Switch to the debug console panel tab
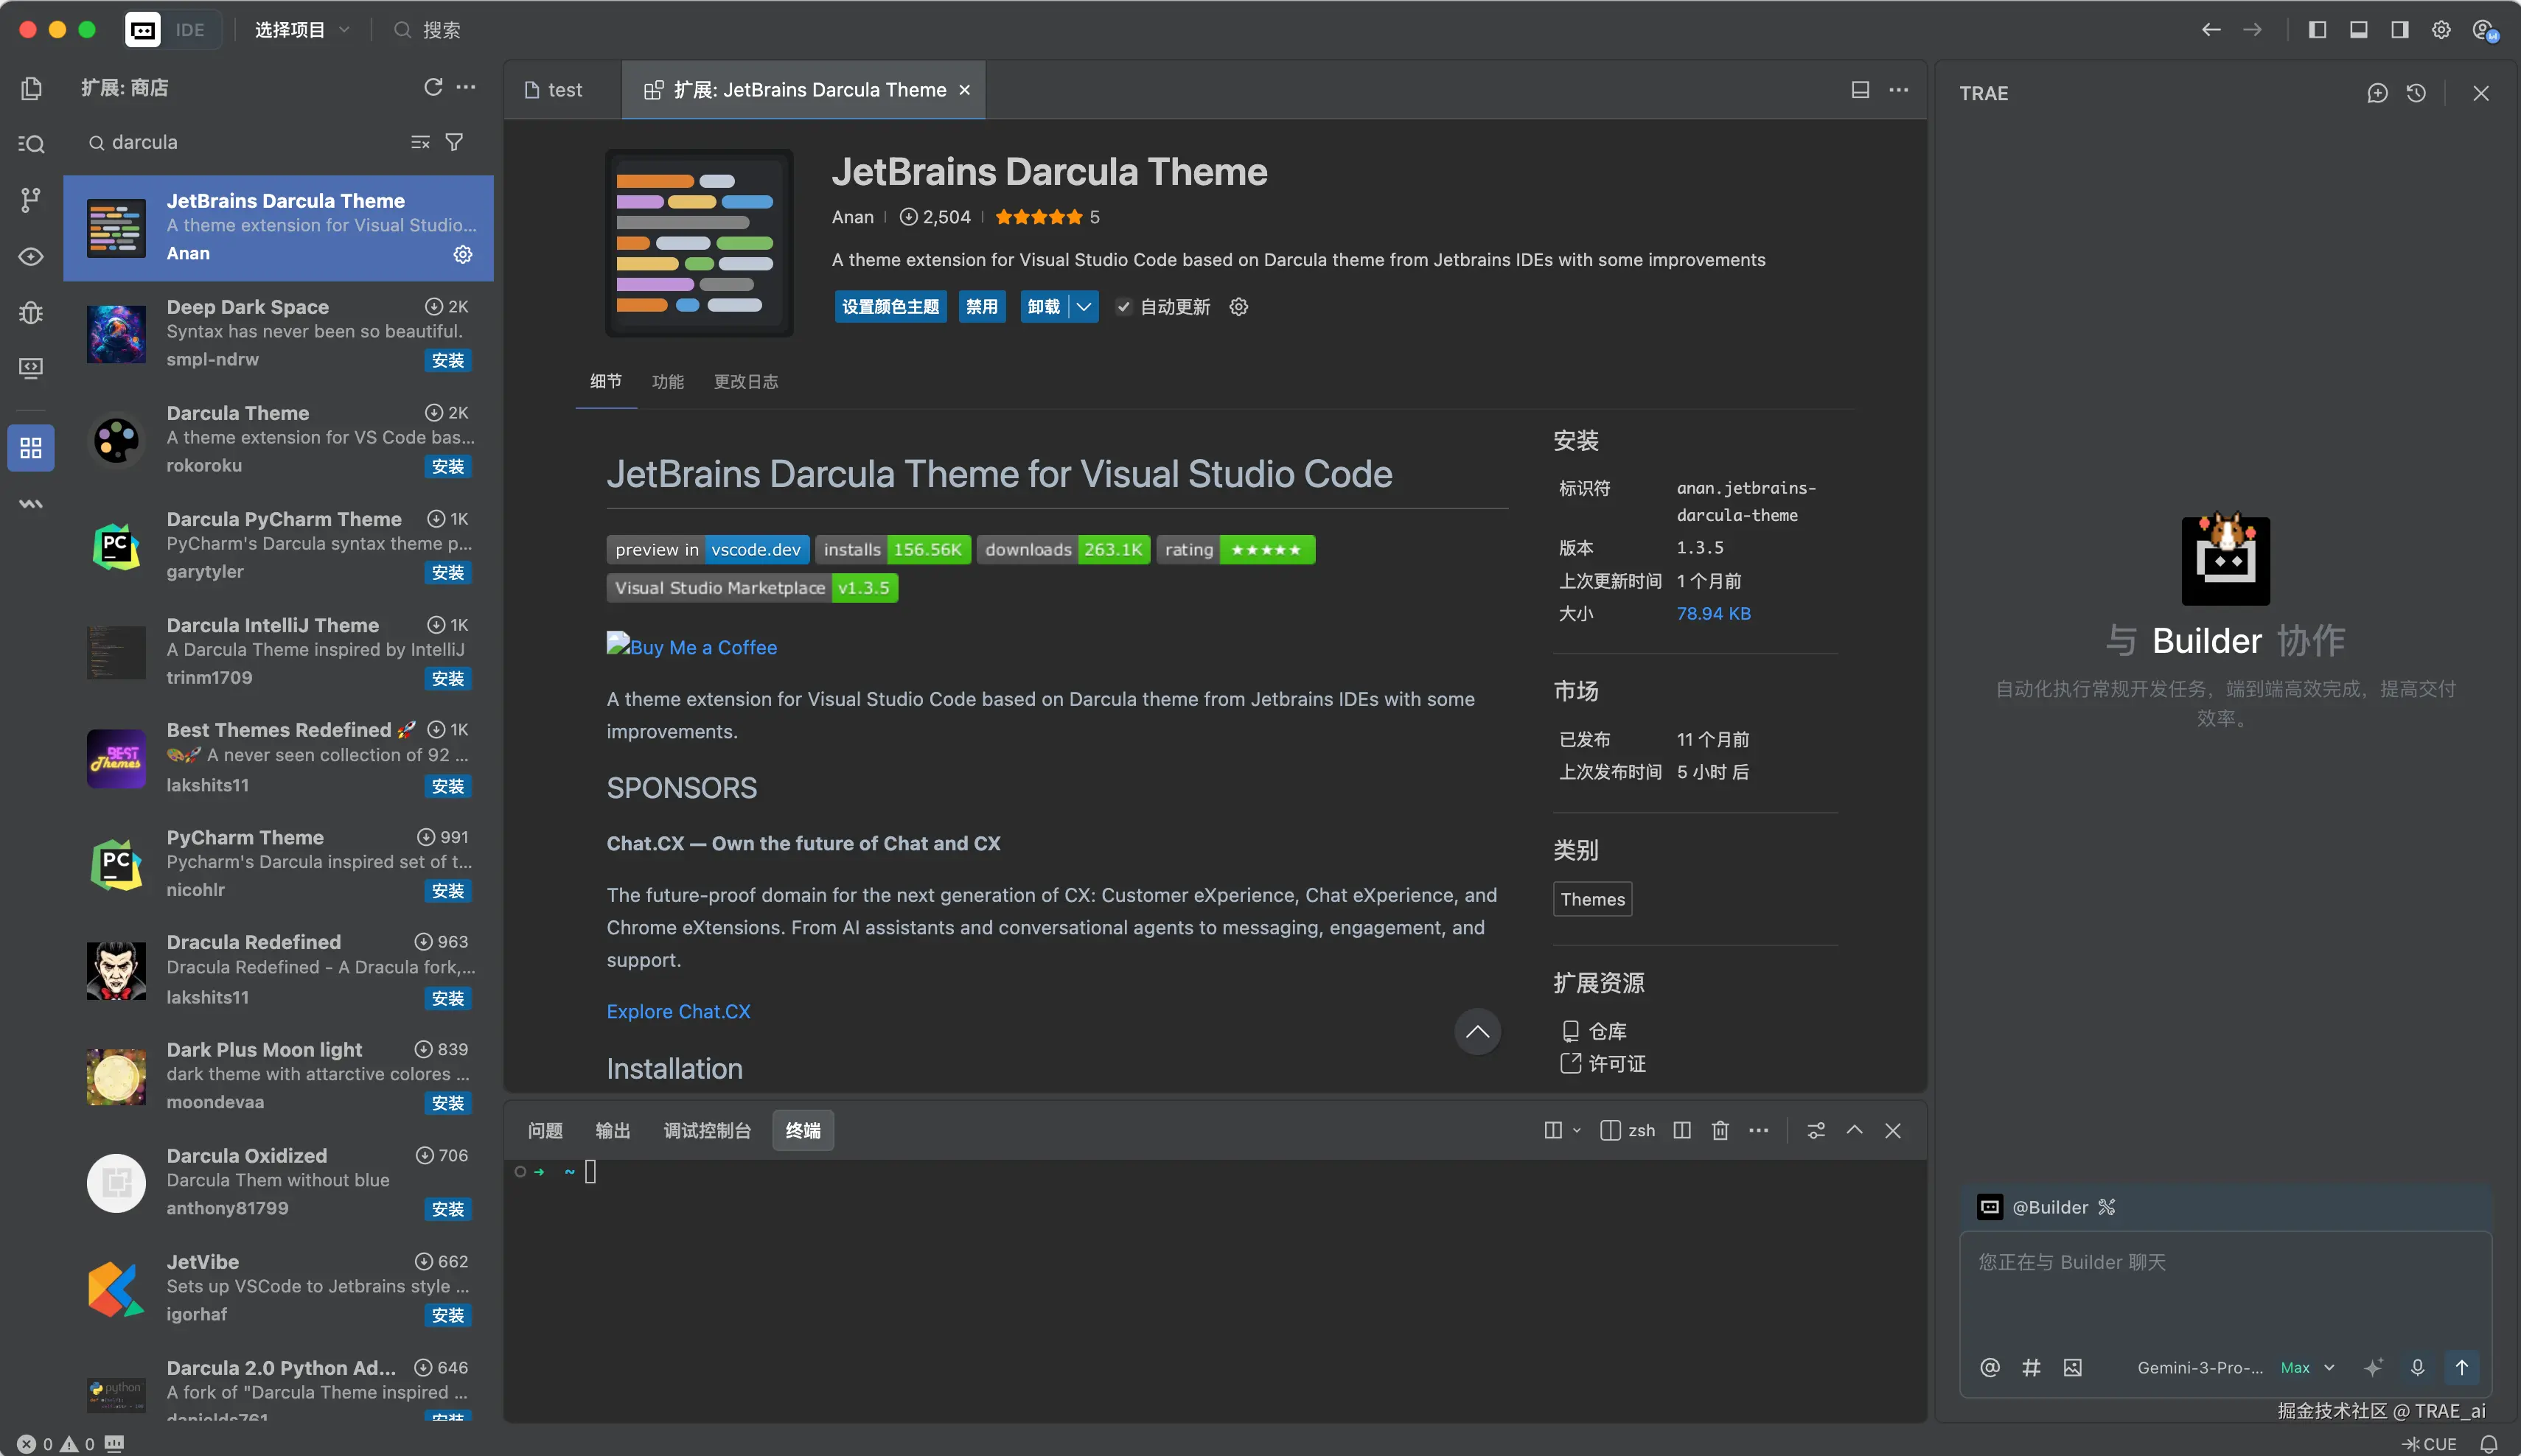 click(x=706, y=1130)
